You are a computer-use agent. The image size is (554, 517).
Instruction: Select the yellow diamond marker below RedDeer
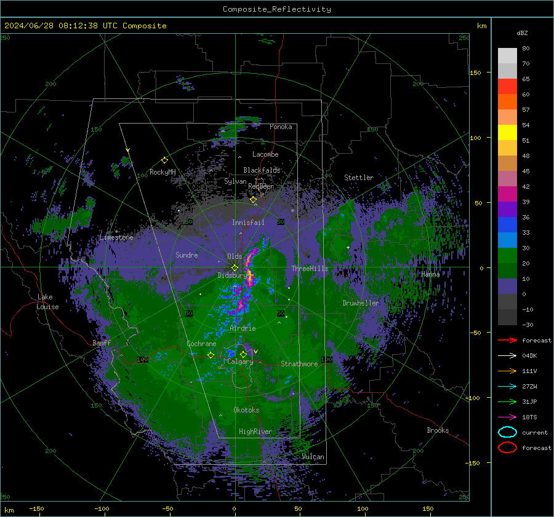(x=254, y=200)
